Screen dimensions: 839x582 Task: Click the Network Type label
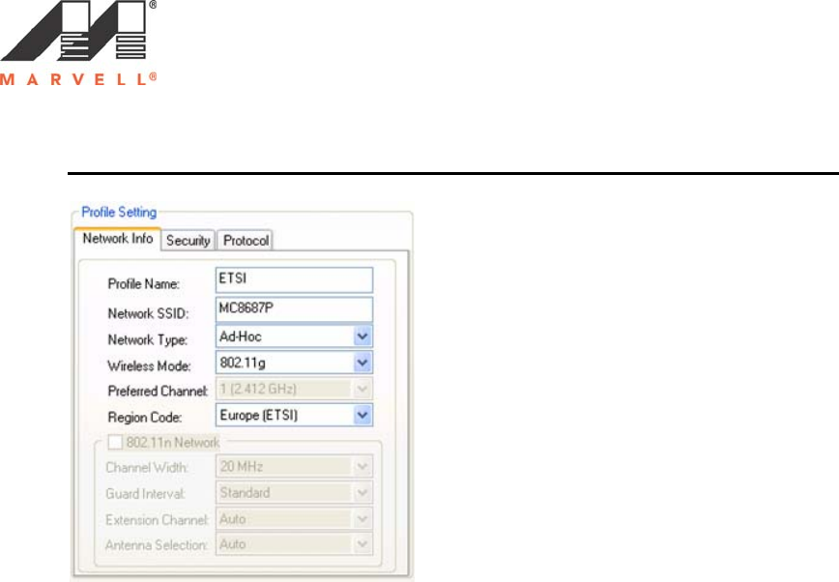pos(147,340)
